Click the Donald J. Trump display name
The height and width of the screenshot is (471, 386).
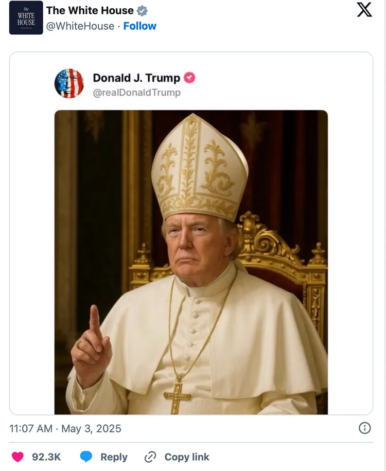(136, 78)
